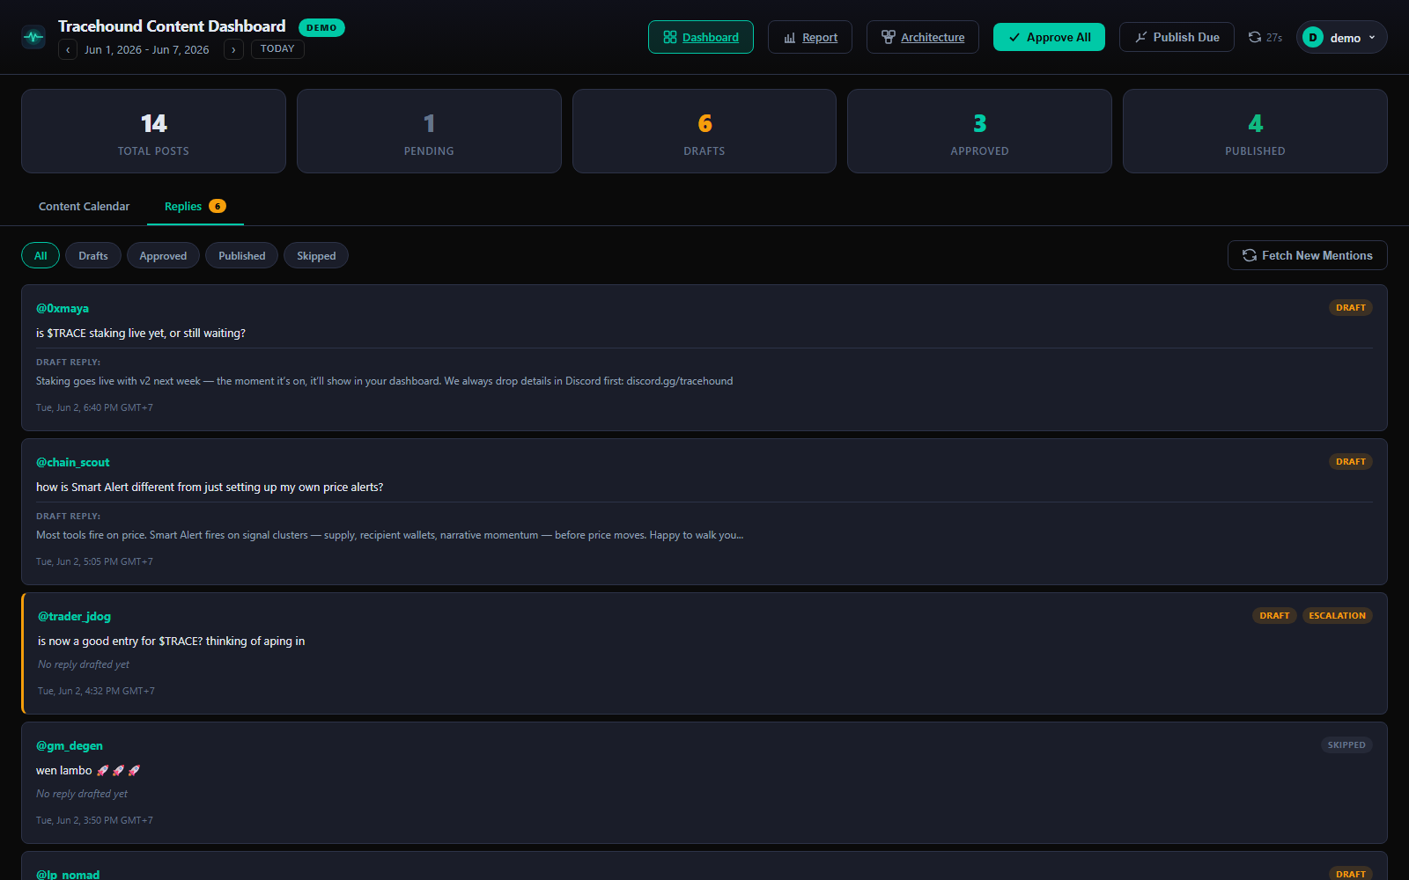The height and width of the screenshot is (880, 1409).
Task: Click the Total Posts stat card
Action: pos(153,131)
